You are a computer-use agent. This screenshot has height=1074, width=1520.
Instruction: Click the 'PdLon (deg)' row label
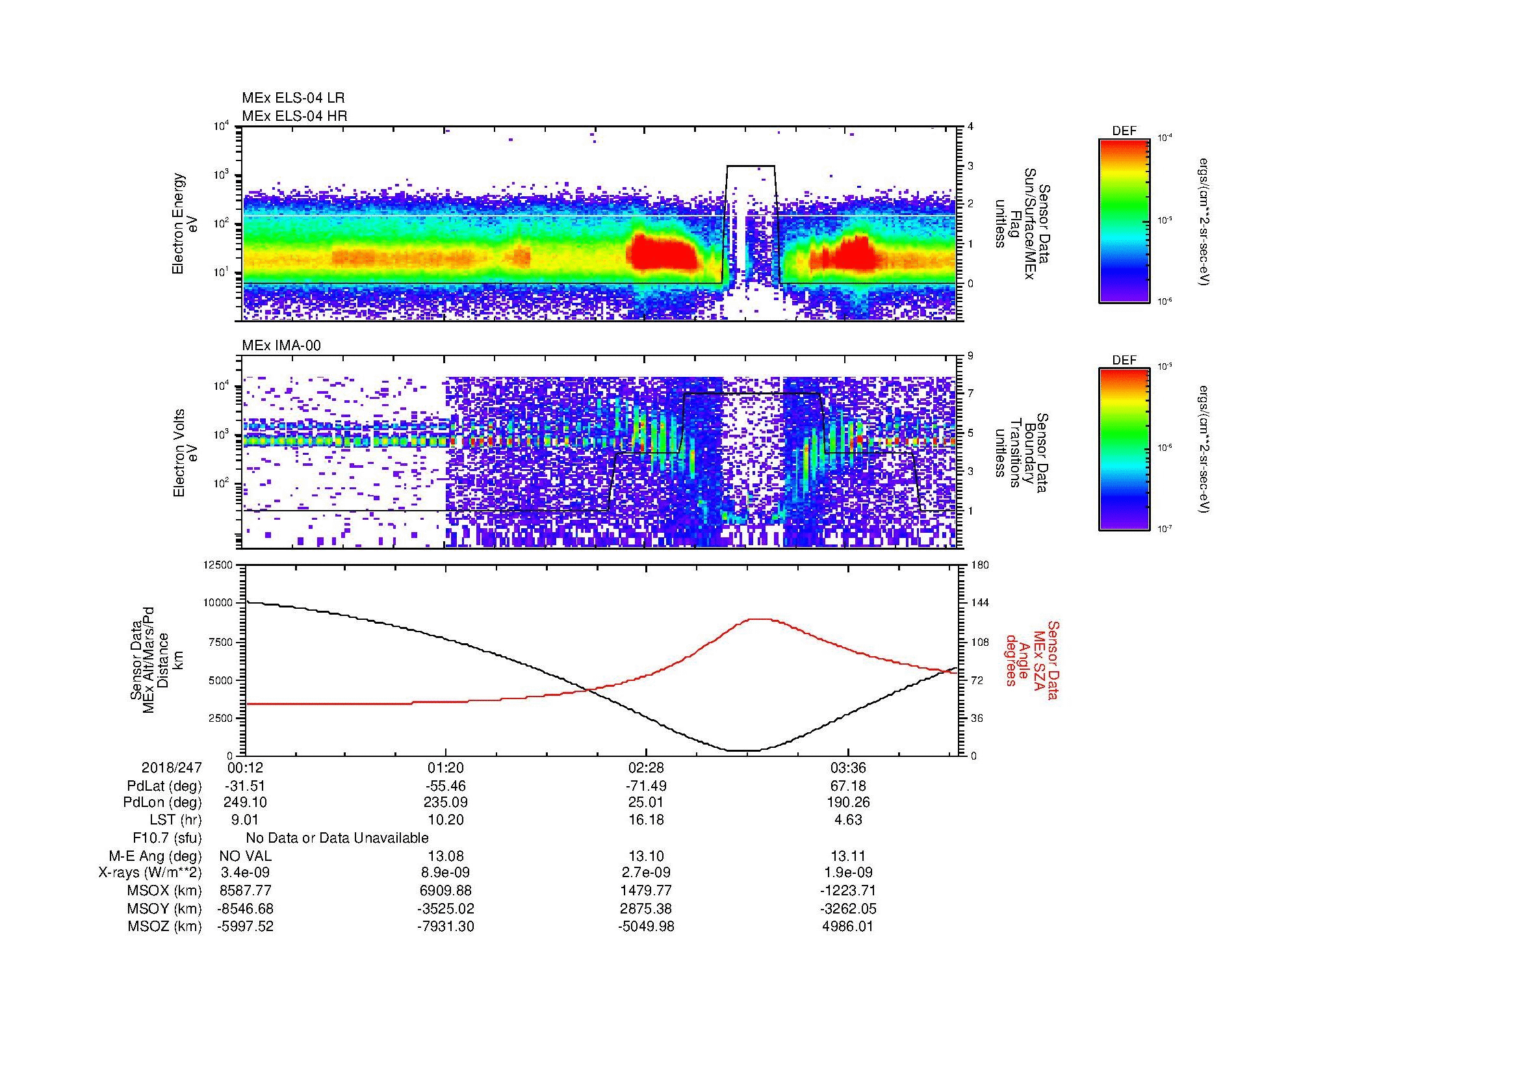point(162,802)
